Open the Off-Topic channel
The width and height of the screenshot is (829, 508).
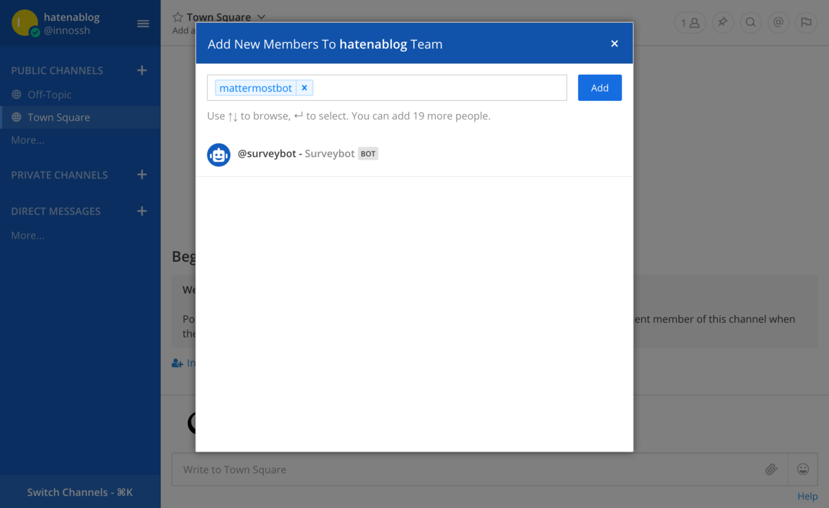[80, 95]
